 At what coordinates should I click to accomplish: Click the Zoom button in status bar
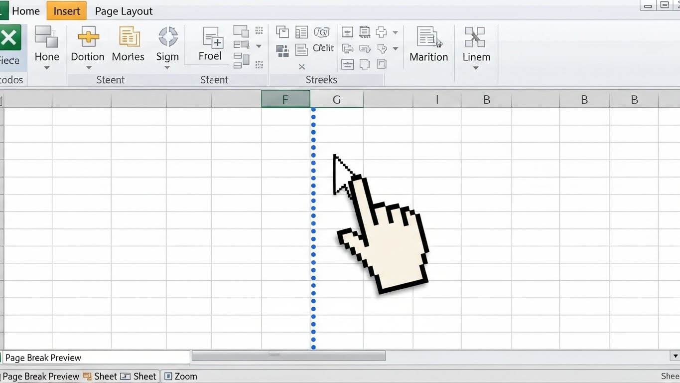(x=181, y=377)
